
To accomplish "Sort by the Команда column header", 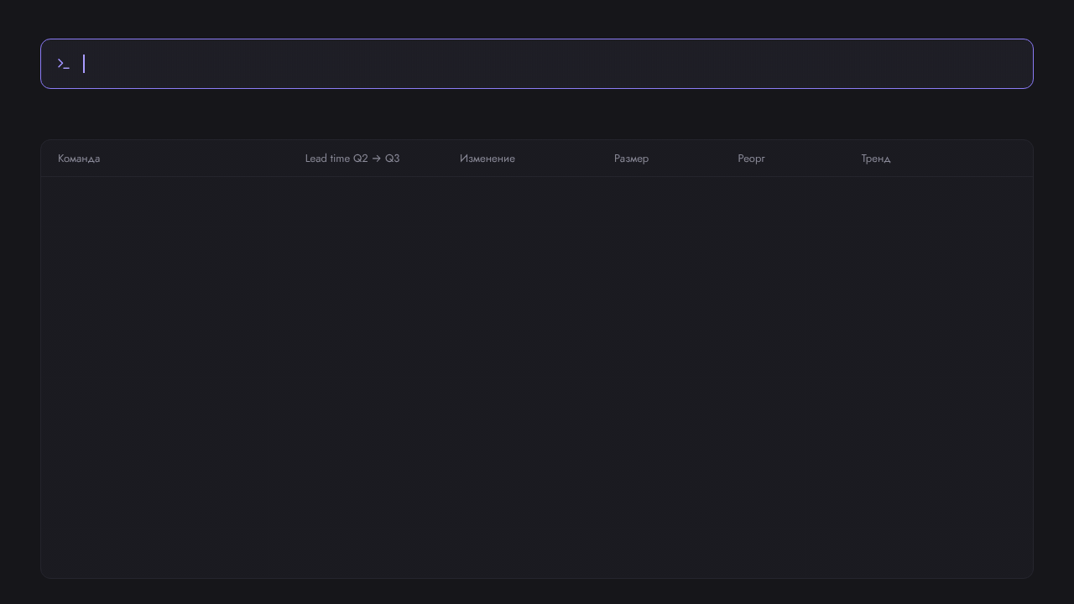I will pos(79,159).
